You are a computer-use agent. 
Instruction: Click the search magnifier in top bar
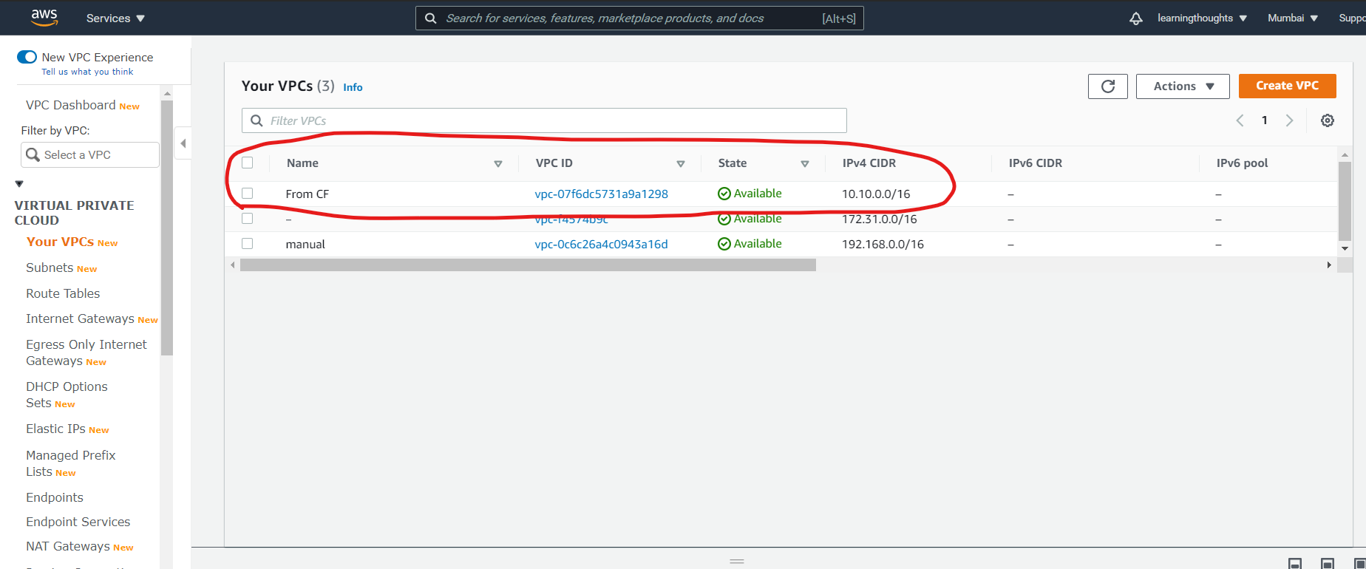coord(431,18)
